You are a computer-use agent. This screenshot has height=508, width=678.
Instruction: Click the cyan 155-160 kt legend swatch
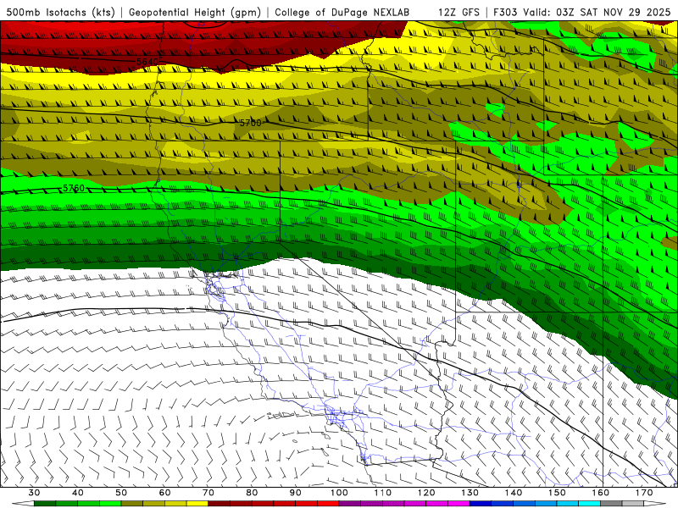(x=590, y=504)
